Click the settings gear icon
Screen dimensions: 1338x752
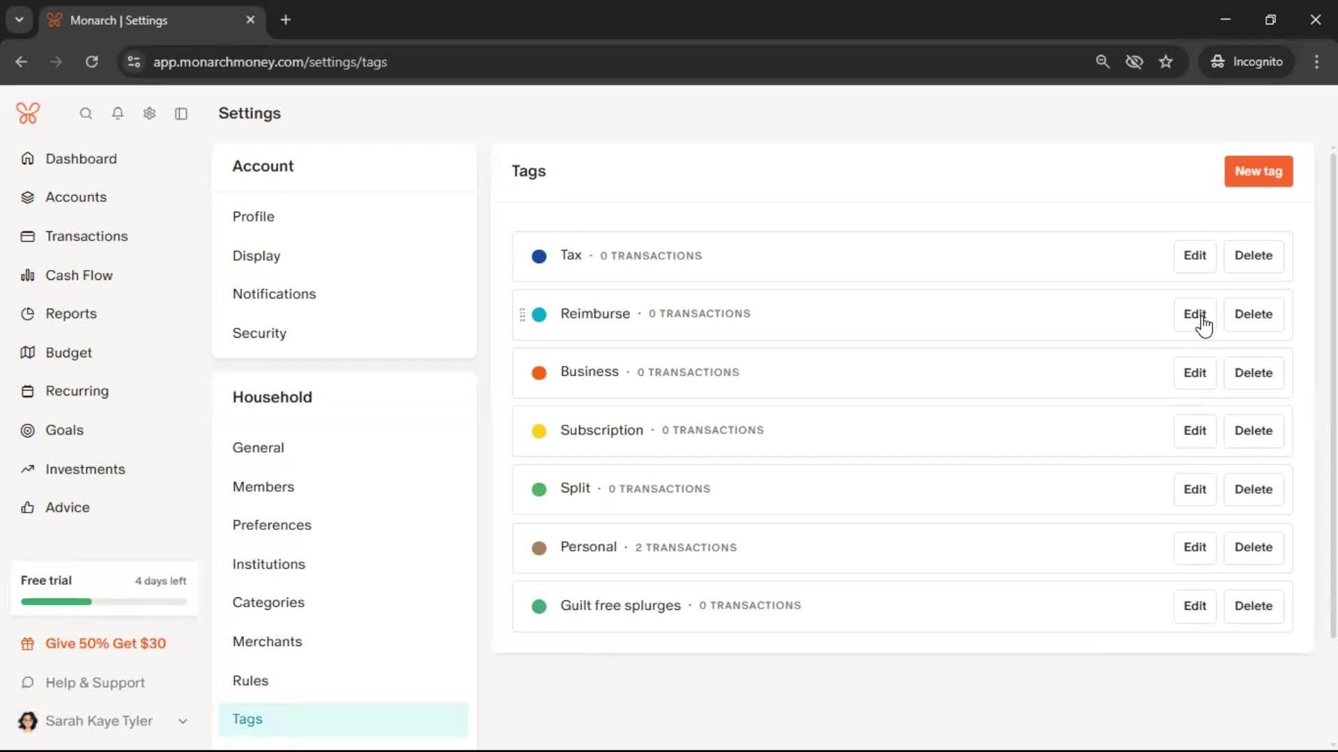click(149, 113)
